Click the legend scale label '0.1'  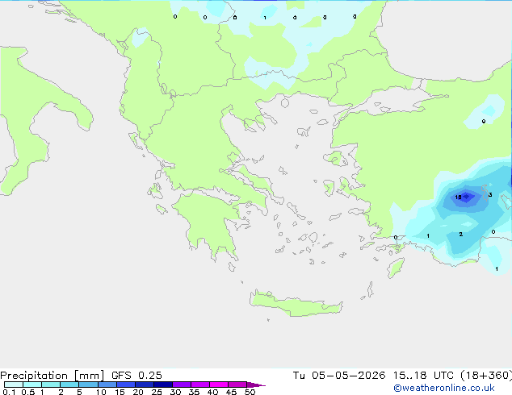9,392
